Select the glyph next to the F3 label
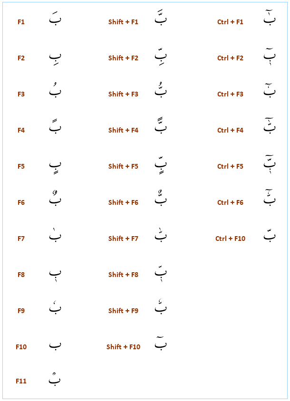The width and height of the screenshot is (290, 401). click(55, 92)
